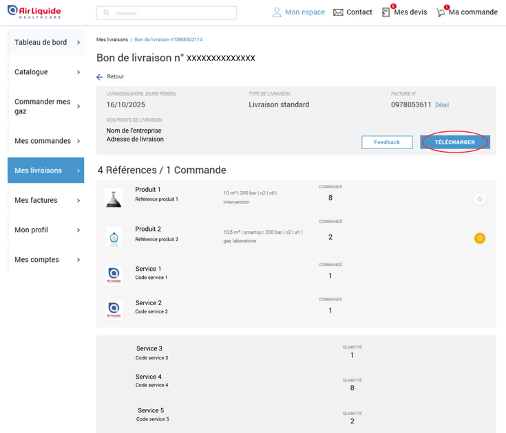
Task: Click Mes livraisons breadcrumb link
Action: [x=112, y=40]
